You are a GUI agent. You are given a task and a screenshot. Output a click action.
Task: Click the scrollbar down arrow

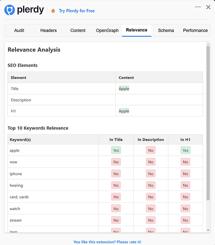[x=208, y=230]
